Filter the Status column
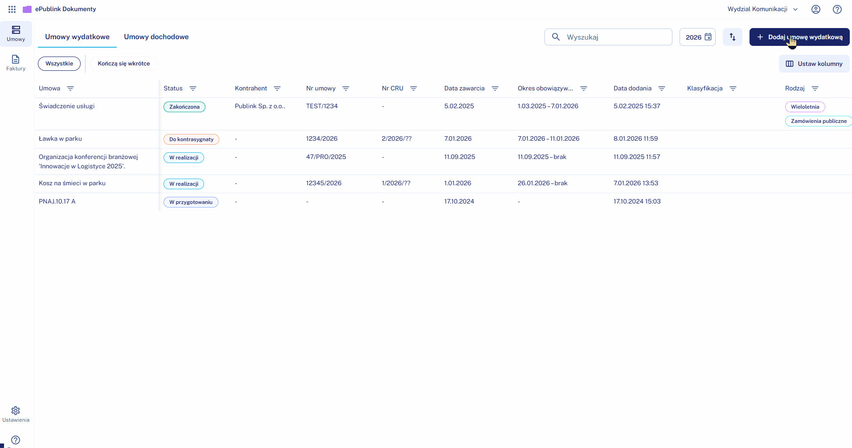 [193, 89]
